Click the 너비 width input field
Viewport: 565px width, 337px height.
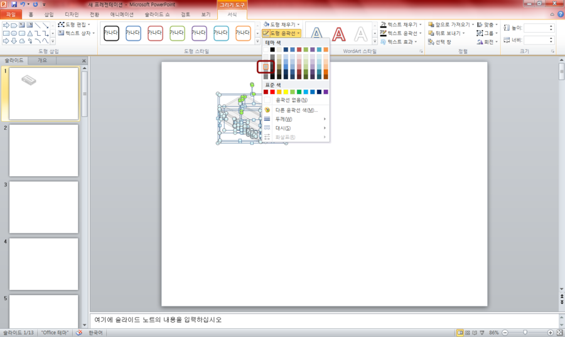(x=539, y=40)
